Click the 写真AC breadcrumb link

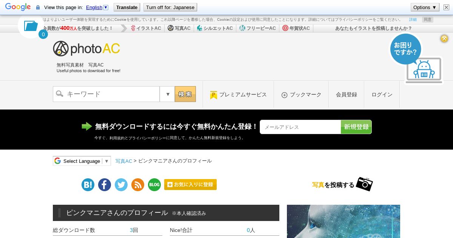pos(124,161)
